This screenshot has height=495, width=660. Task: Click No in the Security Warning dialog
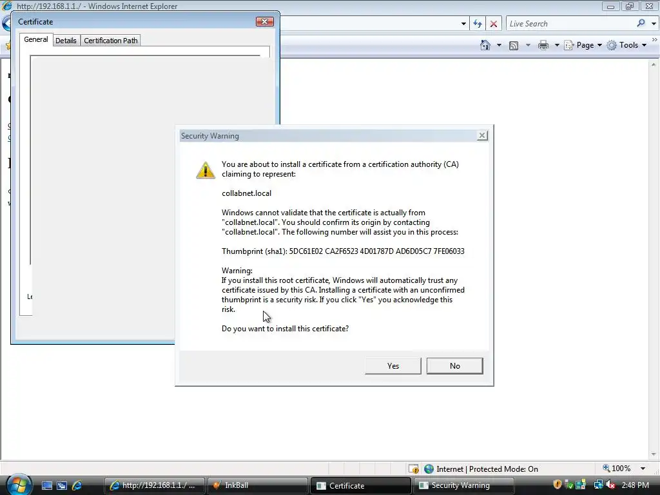click(454, 366)
